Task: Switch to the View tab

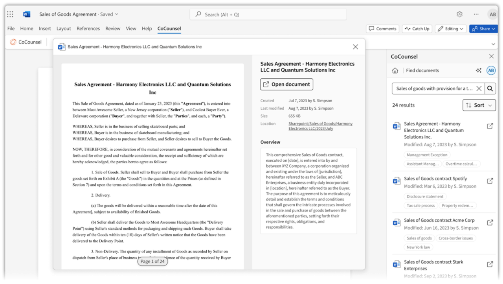Action: pyautogui.click(x=131, y=29)
